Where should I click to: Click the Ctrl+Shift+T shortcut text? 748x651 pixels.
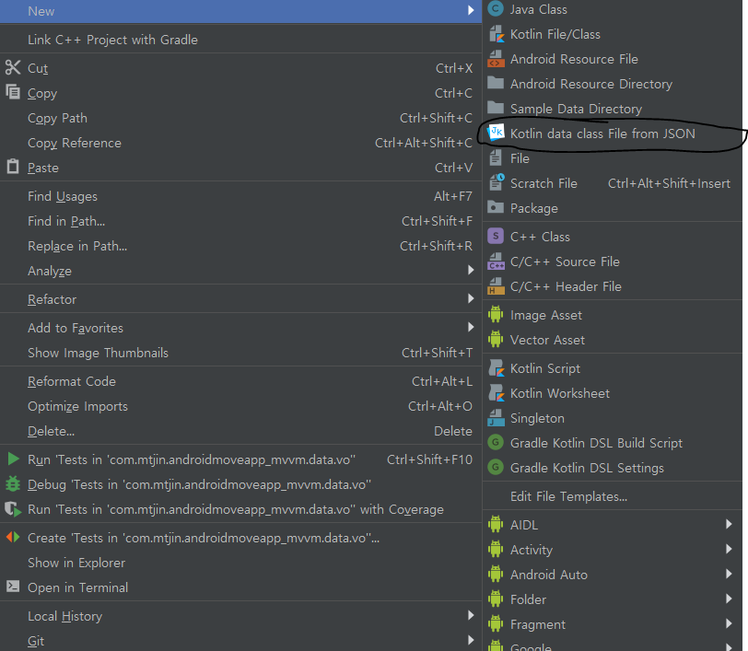[437, 353]
